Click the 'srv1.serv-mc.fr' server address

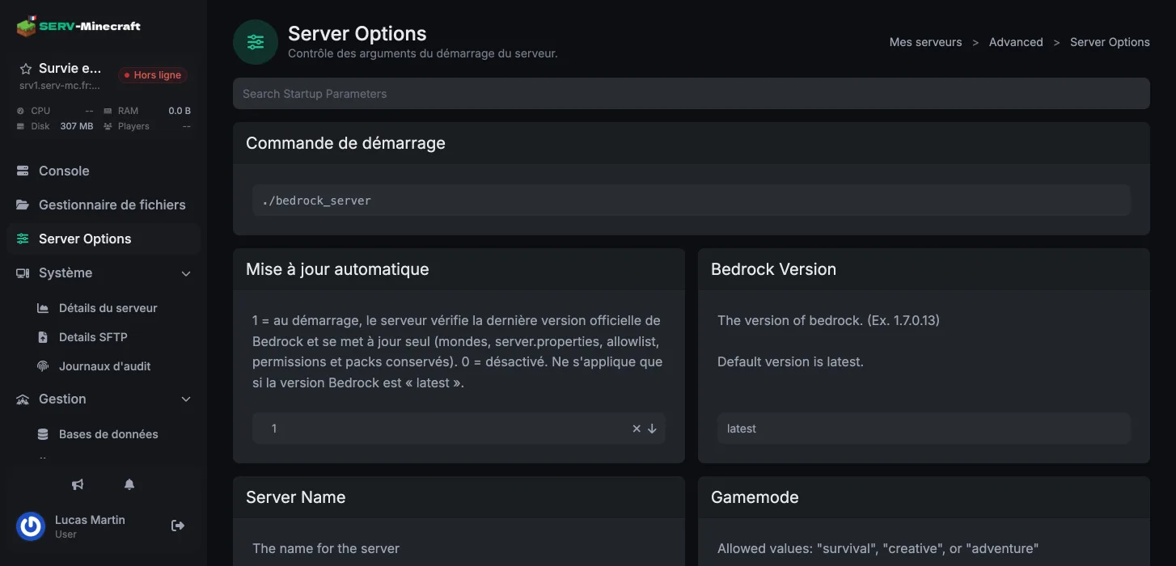tap(60, 86)
